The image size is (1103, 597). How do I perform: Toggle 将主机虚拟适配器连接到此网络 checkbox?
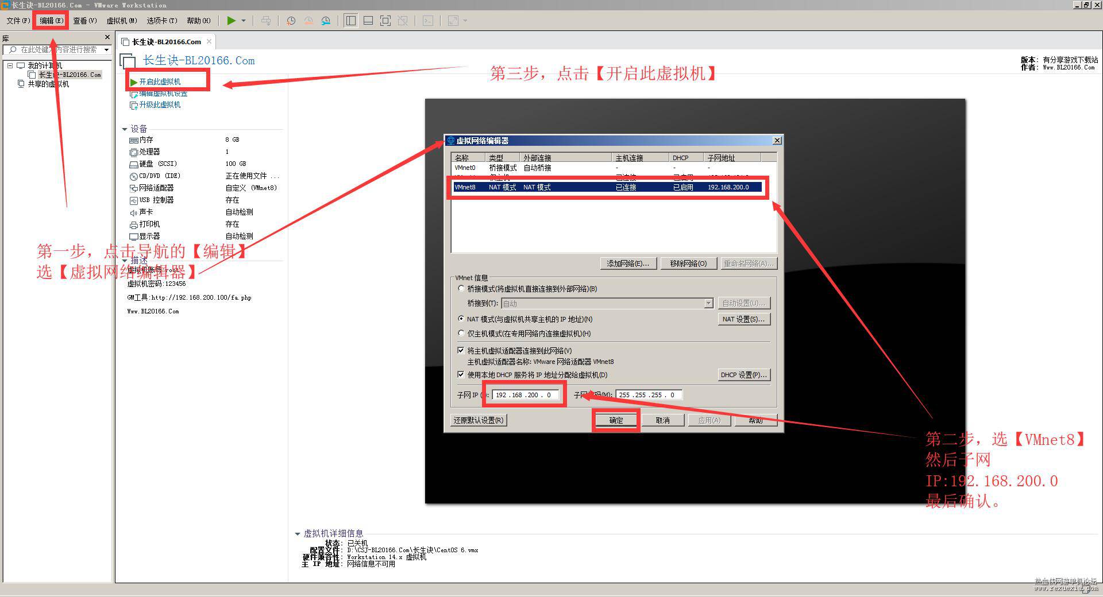point(461,350)
